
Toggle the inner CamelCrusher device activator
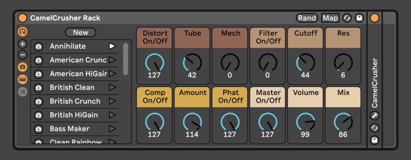pyautogui.click(x=375, y=18)
